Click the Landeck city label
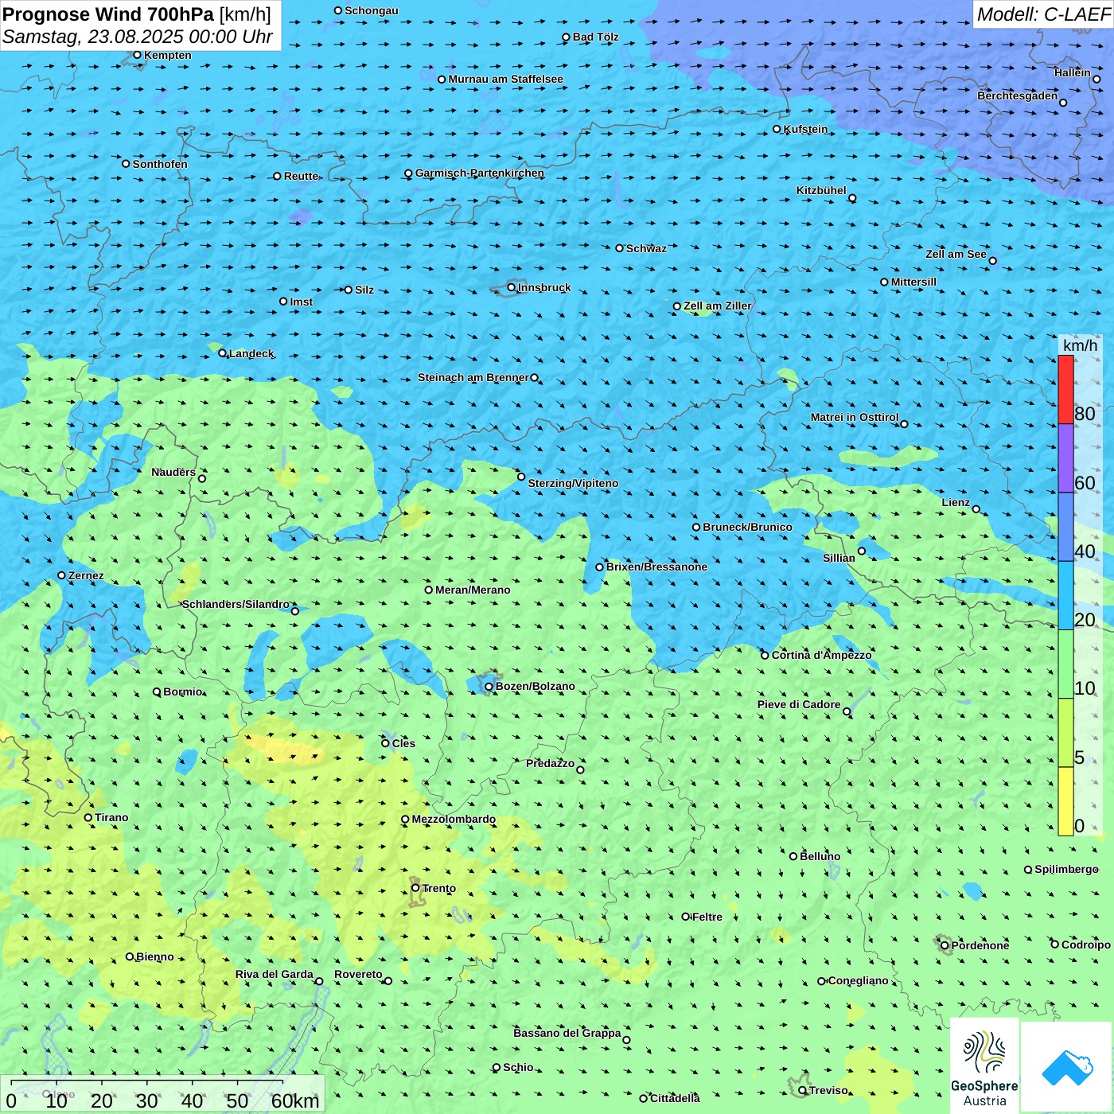Image resolution: width=1114 pixels, height=1114 pixels. [251, 353]
